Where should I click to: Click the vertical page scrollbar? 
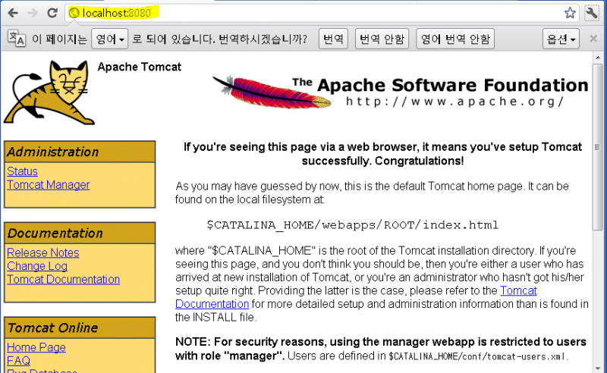point(599,212)
